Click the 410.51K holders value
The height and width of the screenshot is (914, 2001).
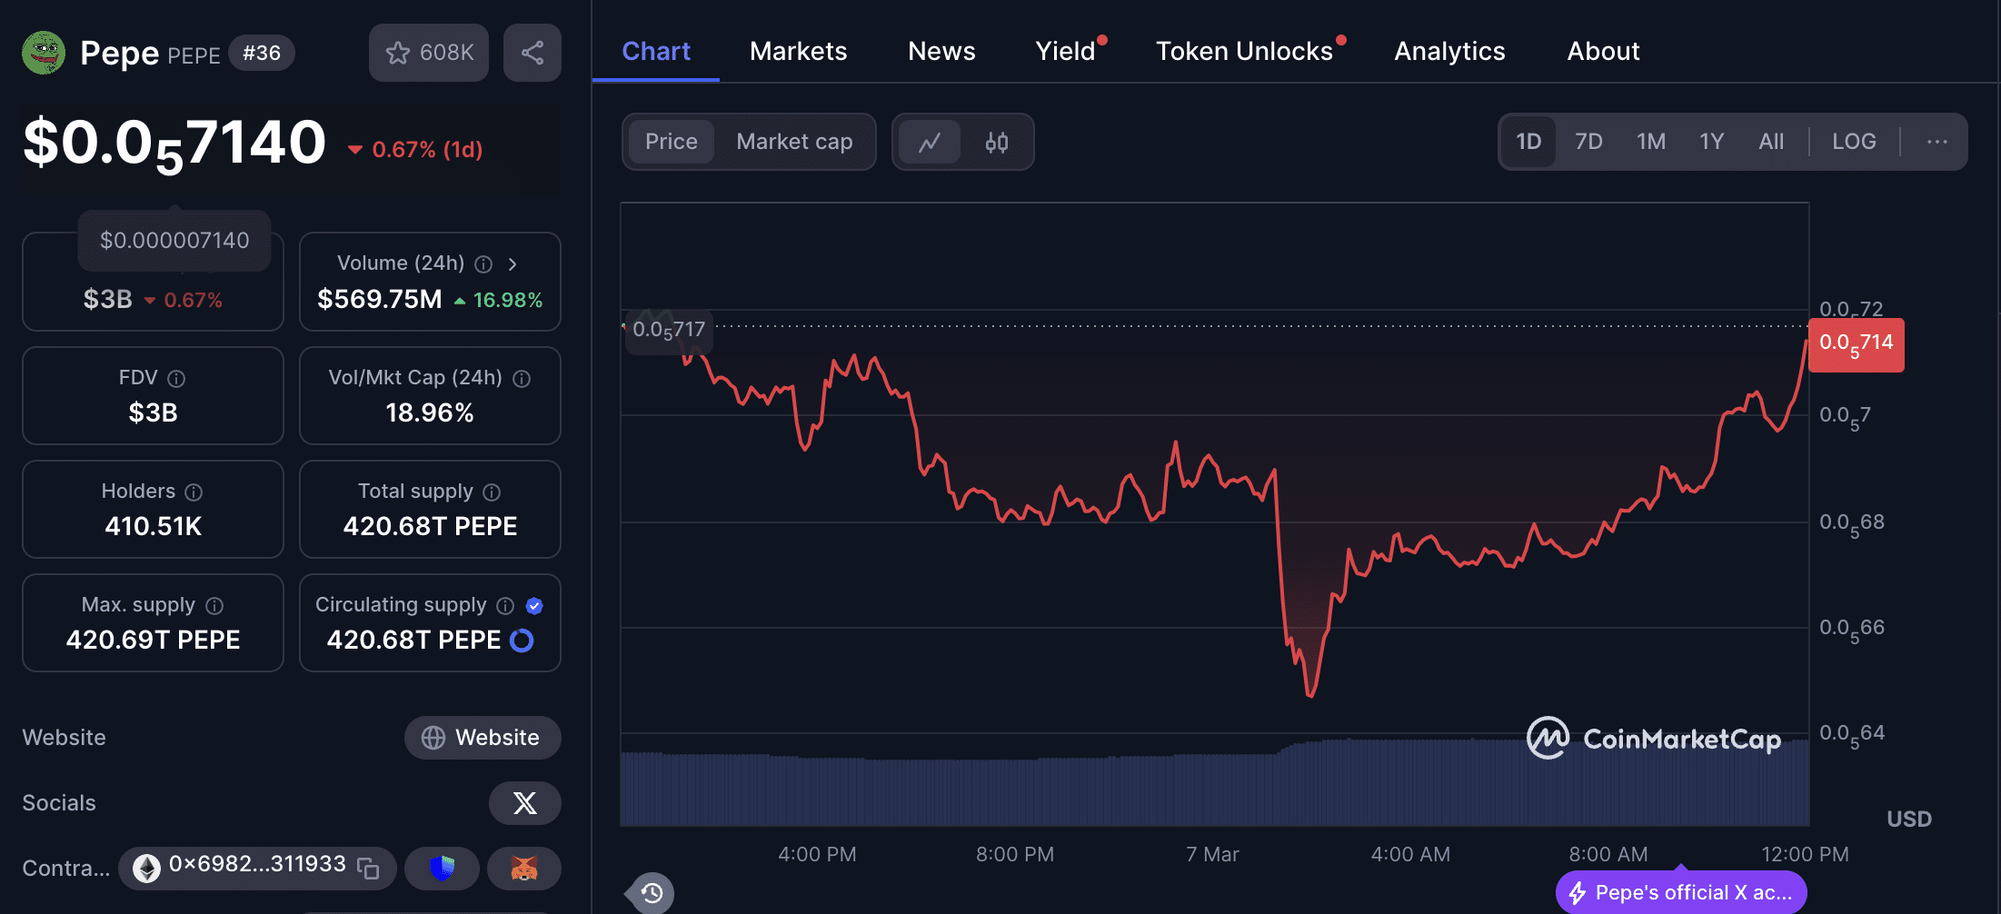[x=154, y=527]
